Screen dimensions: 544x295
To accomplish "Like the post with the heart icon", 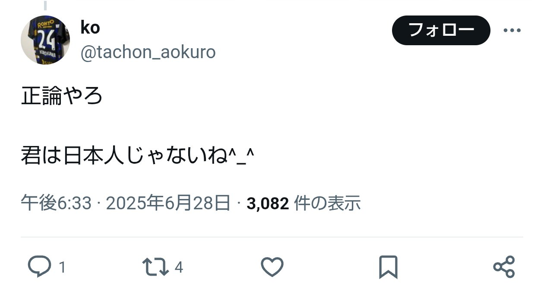I will pos(272,267).
